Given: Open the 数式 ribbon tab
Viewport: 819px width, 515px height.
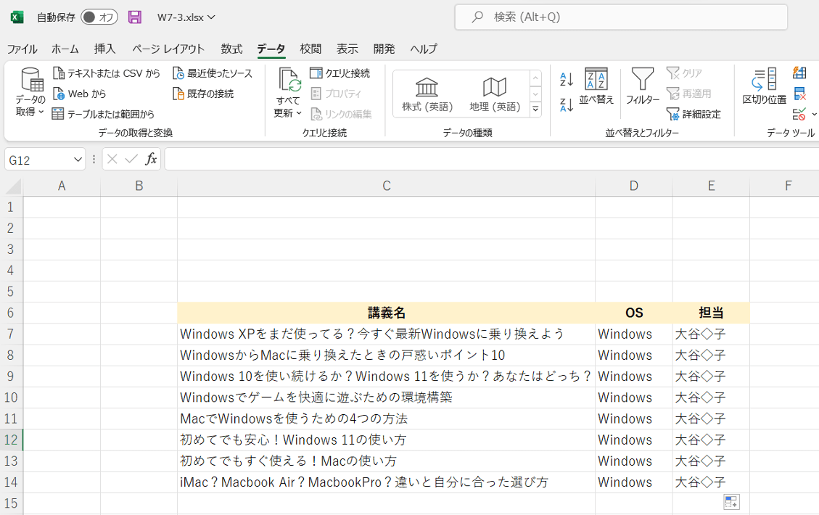Looking at the screenshot, I should [231, 49].
